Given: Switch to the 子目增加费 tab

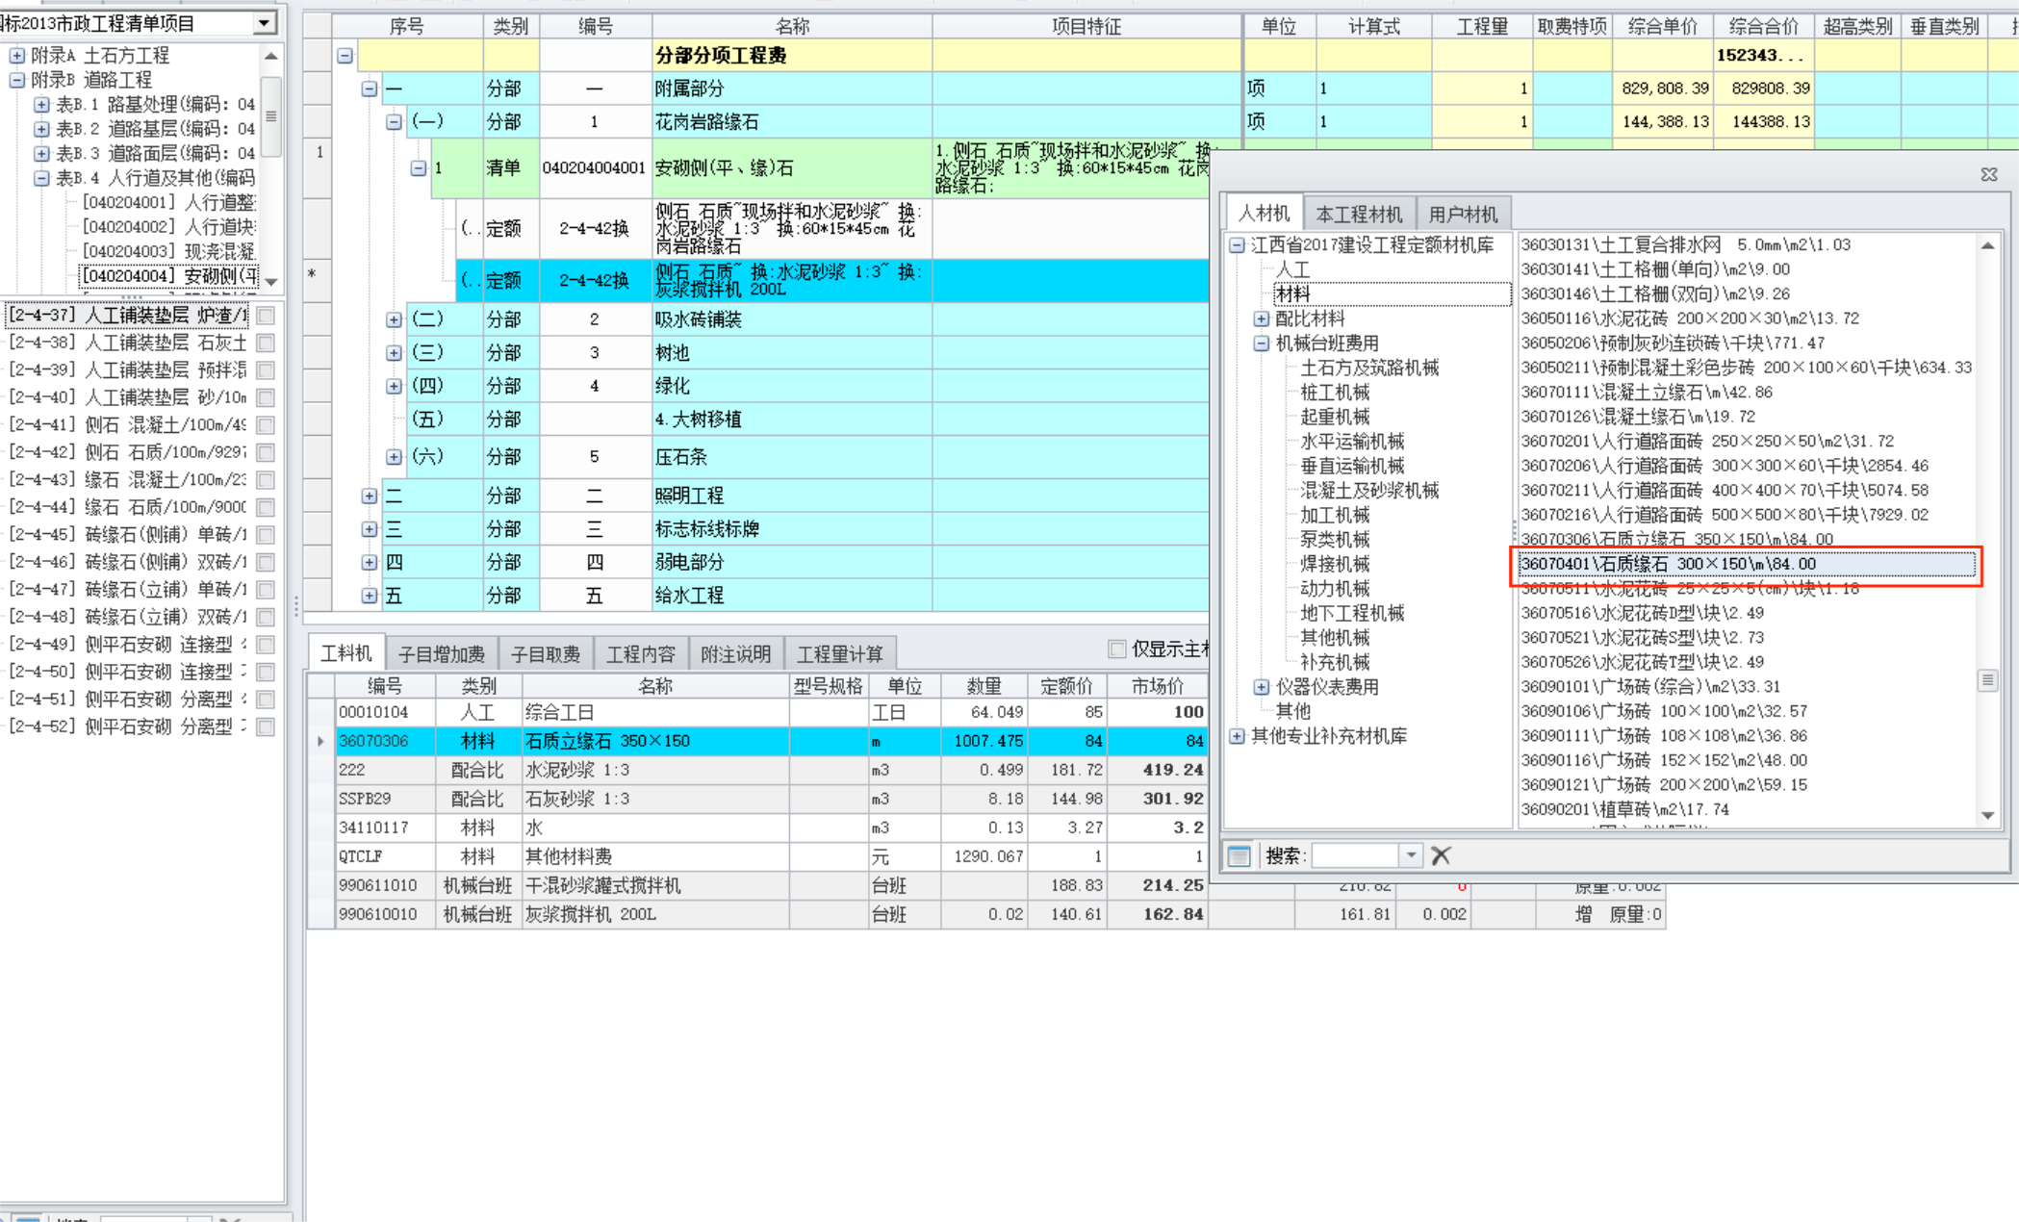Looking at the screenshot, I should pos(442,654).
